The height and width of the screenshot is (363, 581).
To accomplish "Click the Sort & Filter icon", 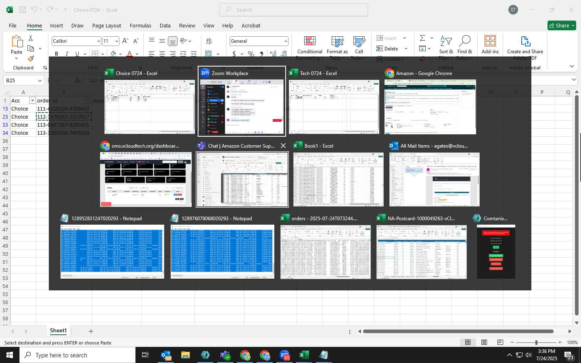I will coord(446,41).
